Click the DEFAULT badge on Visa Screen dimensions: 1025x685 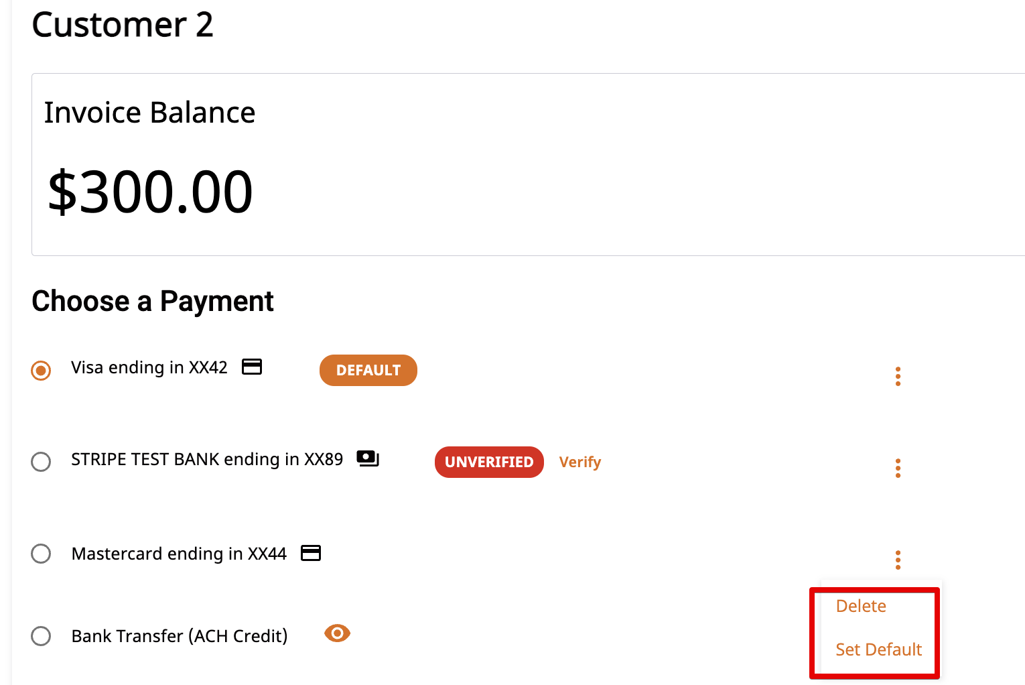click(368, 370)
